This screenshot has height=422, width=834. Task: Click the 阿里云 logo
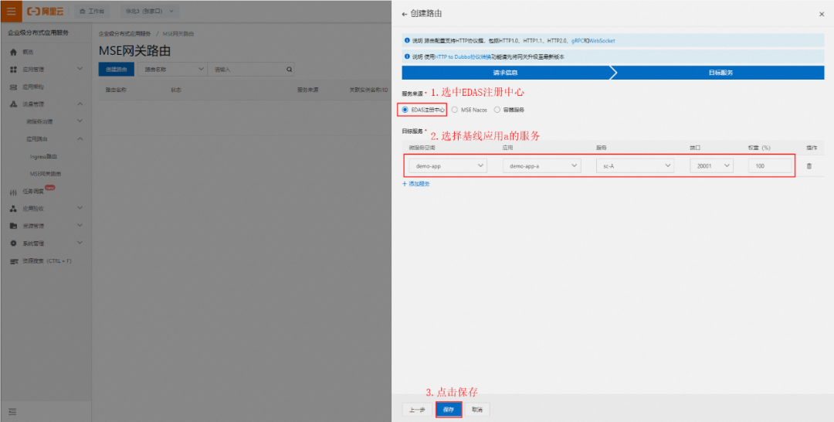(46, 11)
